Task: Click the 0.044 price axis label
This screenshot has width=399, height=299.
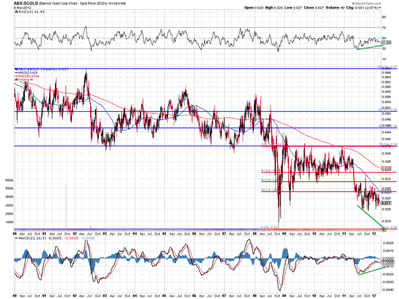Action: [x=386, y=132]
